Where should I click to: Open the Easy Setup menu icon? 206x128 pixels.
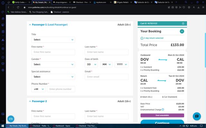click(203, 7)
